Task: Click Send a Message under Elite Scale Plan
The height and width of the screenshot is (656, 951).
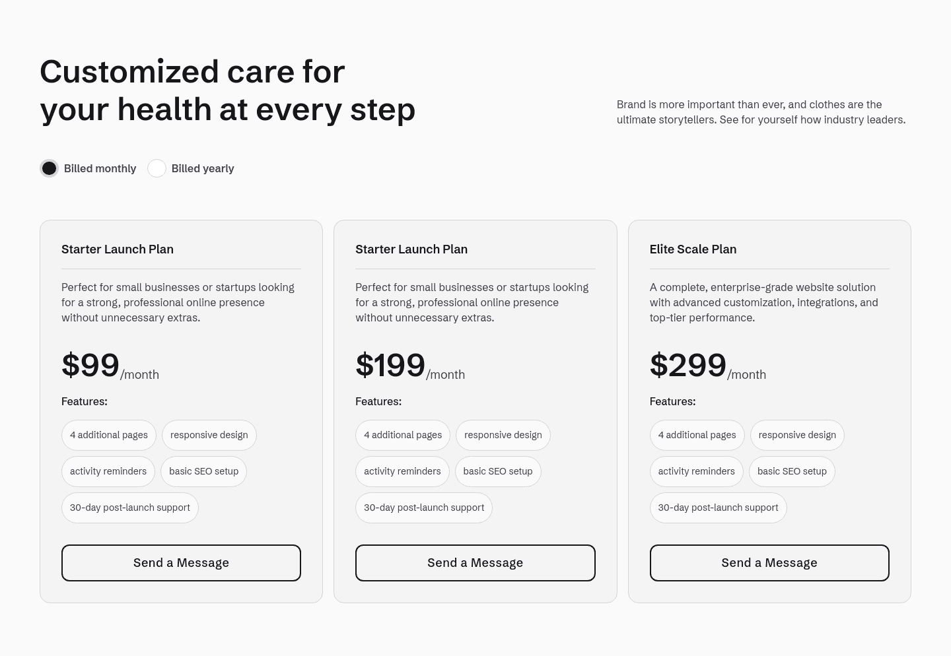Action: (769, 563)
